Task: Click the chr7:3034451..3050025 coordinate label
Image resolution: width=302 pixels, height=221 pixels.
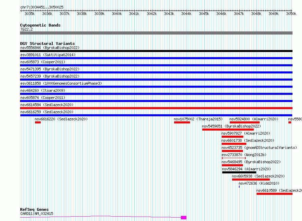Action: coord(42,7)
